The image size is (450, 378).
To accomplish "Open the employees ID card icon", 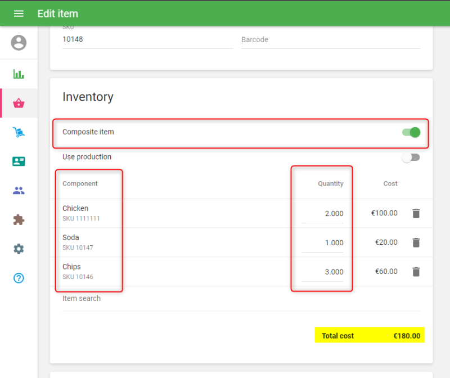I will point(19,161).
